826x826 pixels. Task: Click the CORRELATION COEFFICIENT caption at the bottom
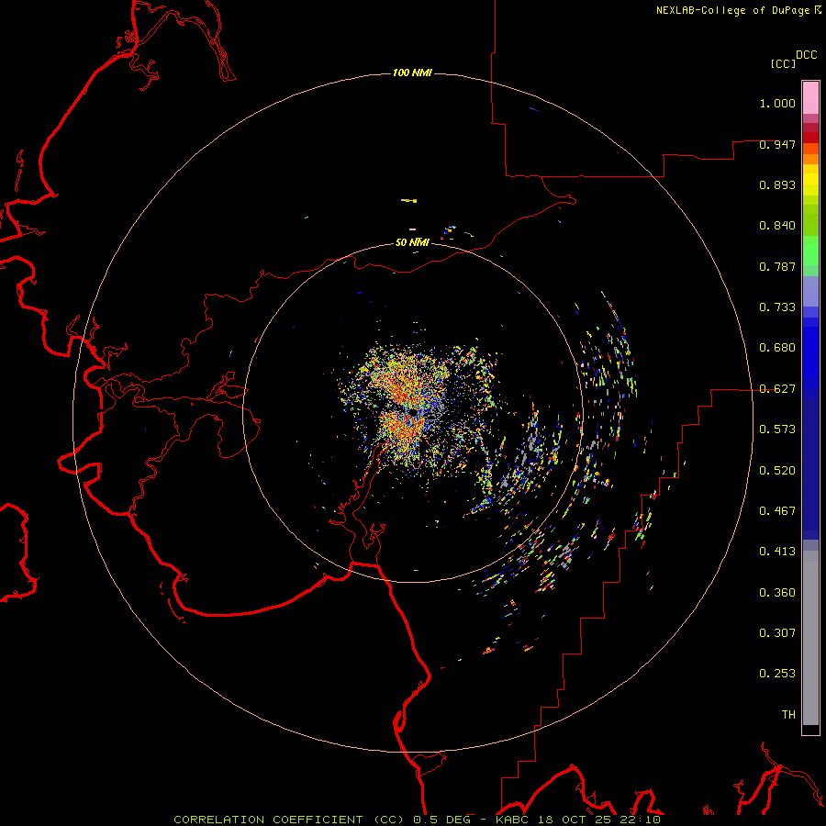pyautogui.click(x=418, y=820)
